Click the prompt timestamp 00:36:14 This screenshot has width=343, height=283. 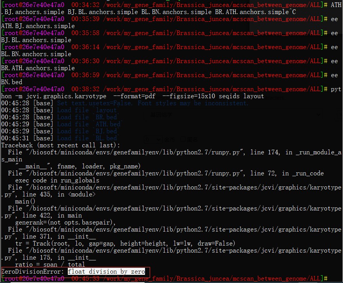click(85, 47)
